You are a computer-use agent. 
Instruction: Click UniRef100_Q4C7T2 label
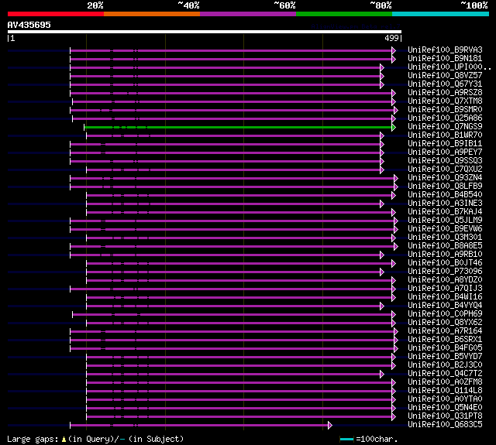[445, 374]
